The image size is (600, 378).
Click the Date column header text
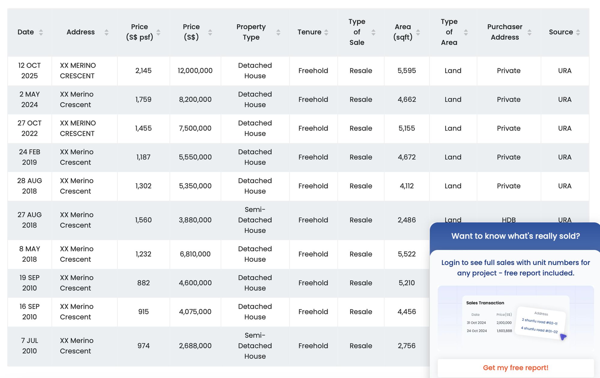coord(25,32)
